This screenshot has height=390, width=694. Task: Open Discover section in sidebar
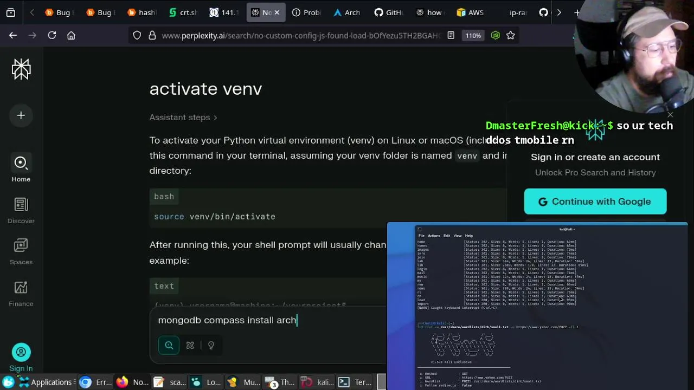(x=21, y=210)
